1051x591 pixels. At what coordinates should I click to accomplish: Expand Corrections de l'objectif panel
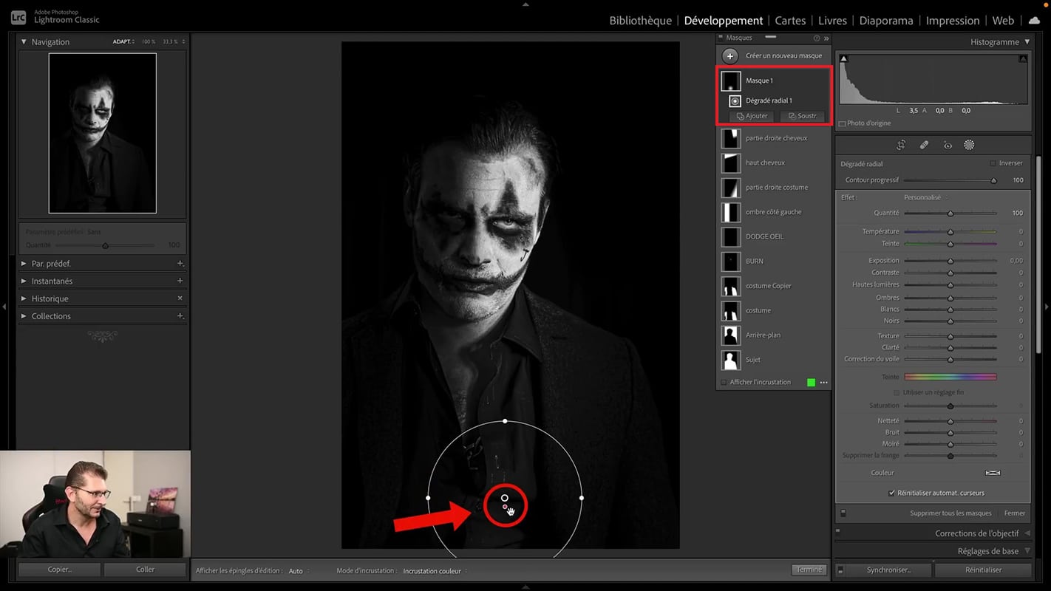point(1027,533)
